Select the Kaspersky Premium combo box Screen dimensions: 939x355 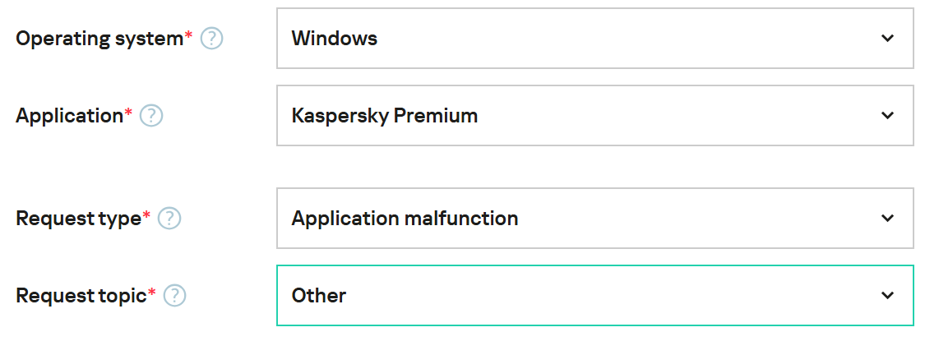[576, 116]
